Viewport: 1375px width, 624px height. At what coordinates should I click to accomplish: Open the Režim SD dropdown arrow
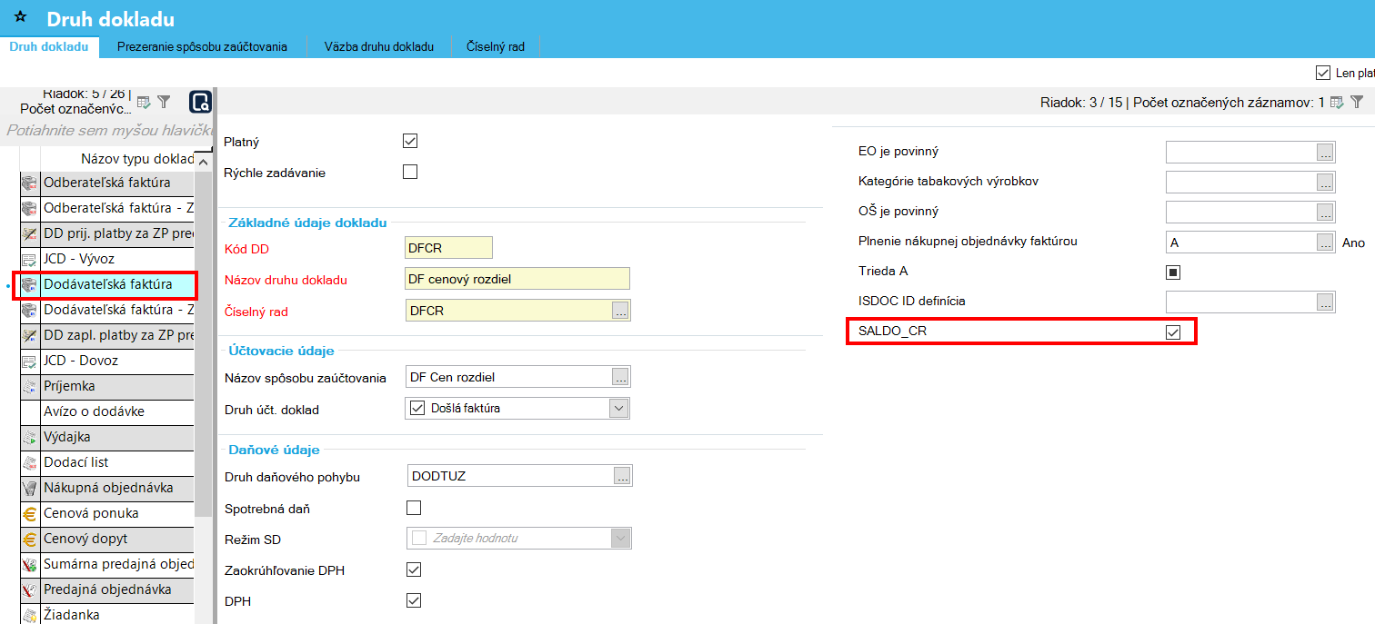coord(620,539)
